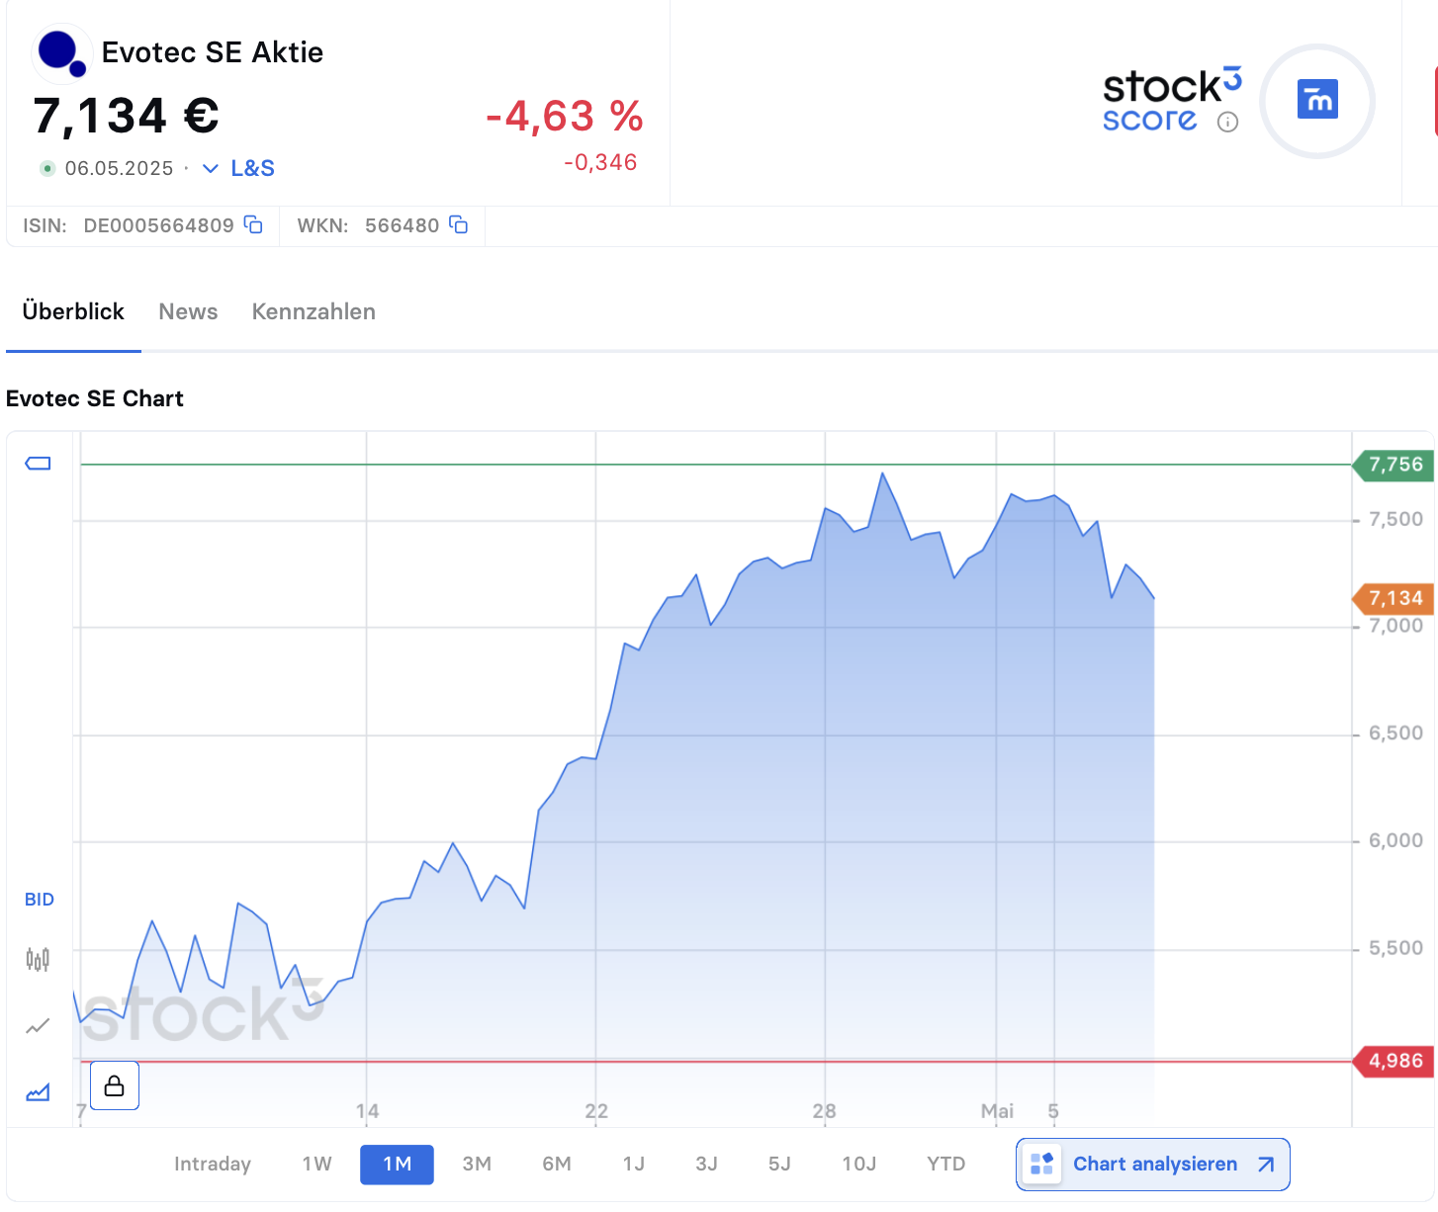
Task: Select the 3M timeframe
Action: tap(477, 1164)
